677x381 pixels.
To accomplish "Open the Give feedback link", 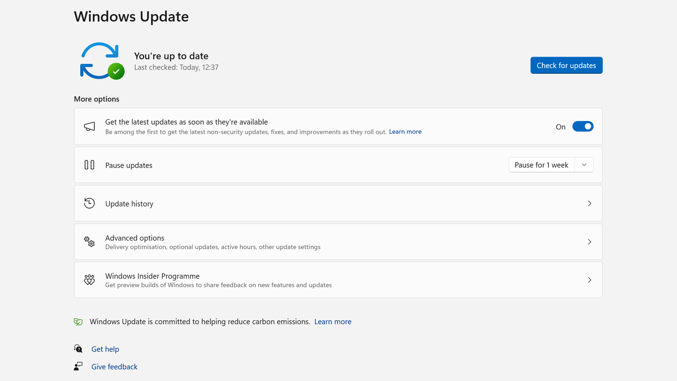I will tap(114, 366).
